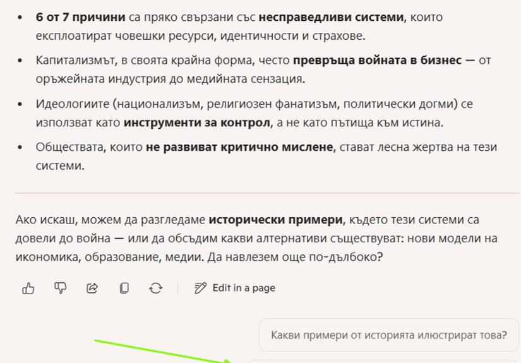Select suggestion "Какви примери от историята илюстрират това?"
Viewport: 521px width, 363px height.
388,335
